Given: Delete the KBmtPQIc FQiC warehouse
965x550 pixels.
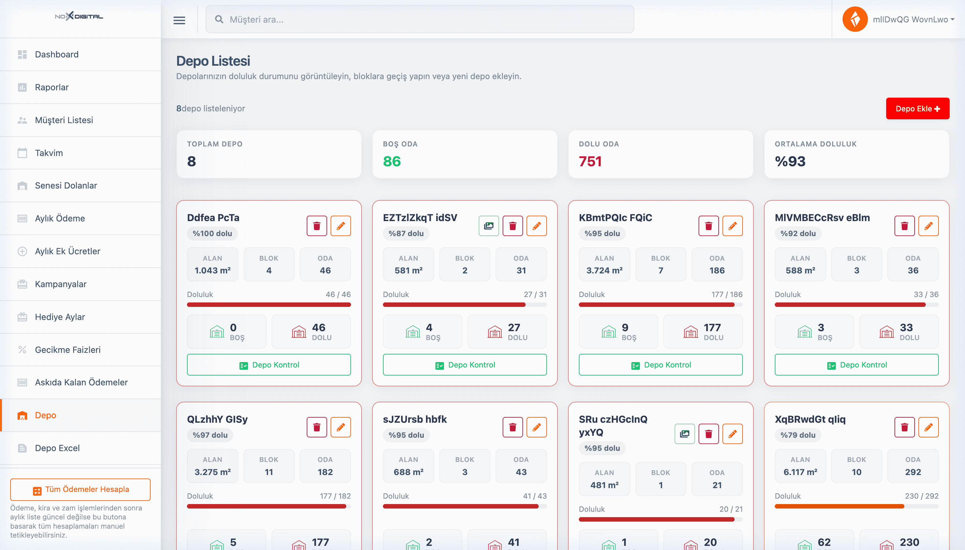Looking at the screenshot, I should click(708, 226).
